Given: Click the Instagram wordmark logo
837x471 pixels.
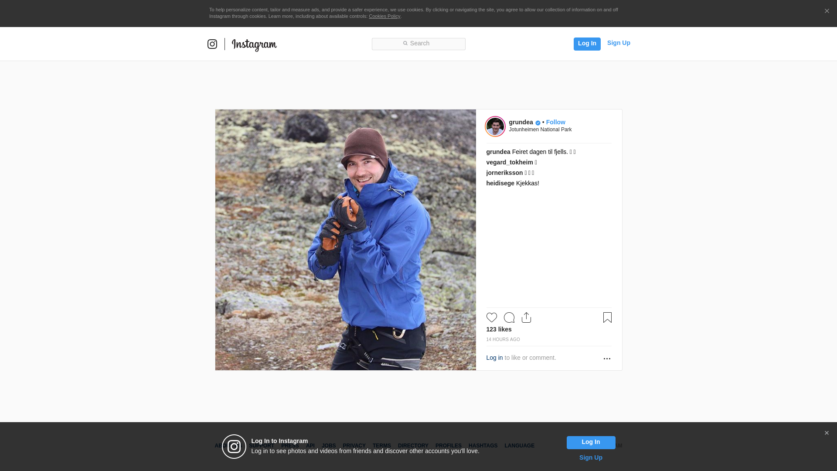Looking at the screenshot, I should (x=254, y=44).
